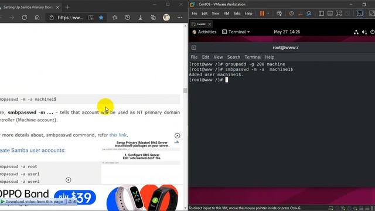
Task: Close the CentOS VM tab
Action: tap(210, 24)
